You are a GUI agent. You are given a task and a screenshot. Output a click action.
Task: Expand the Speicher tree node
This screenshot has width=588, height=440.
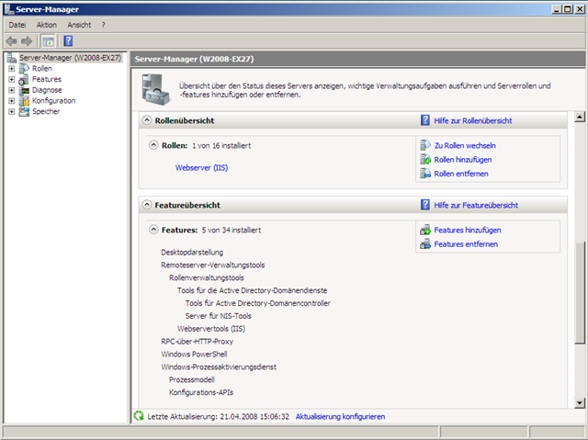[x=12, y=112]
